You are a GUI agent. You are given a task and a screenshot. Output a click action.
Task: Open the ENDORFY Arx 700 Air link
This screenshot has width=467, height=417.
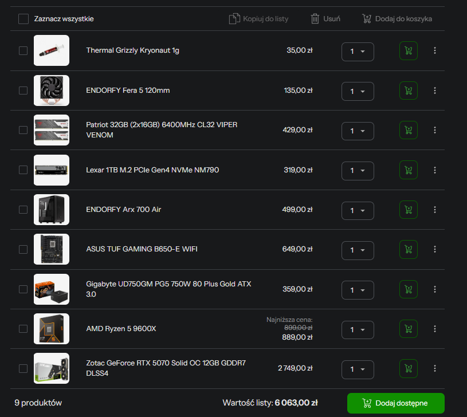[124, 210]
